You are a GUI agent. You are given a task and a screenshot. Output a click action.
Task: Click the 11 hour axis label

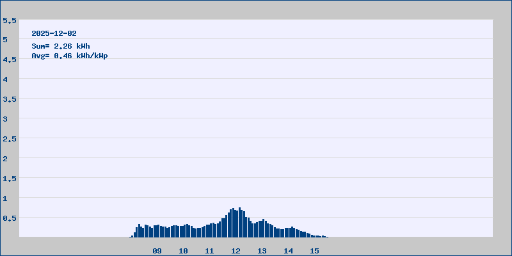209,251
